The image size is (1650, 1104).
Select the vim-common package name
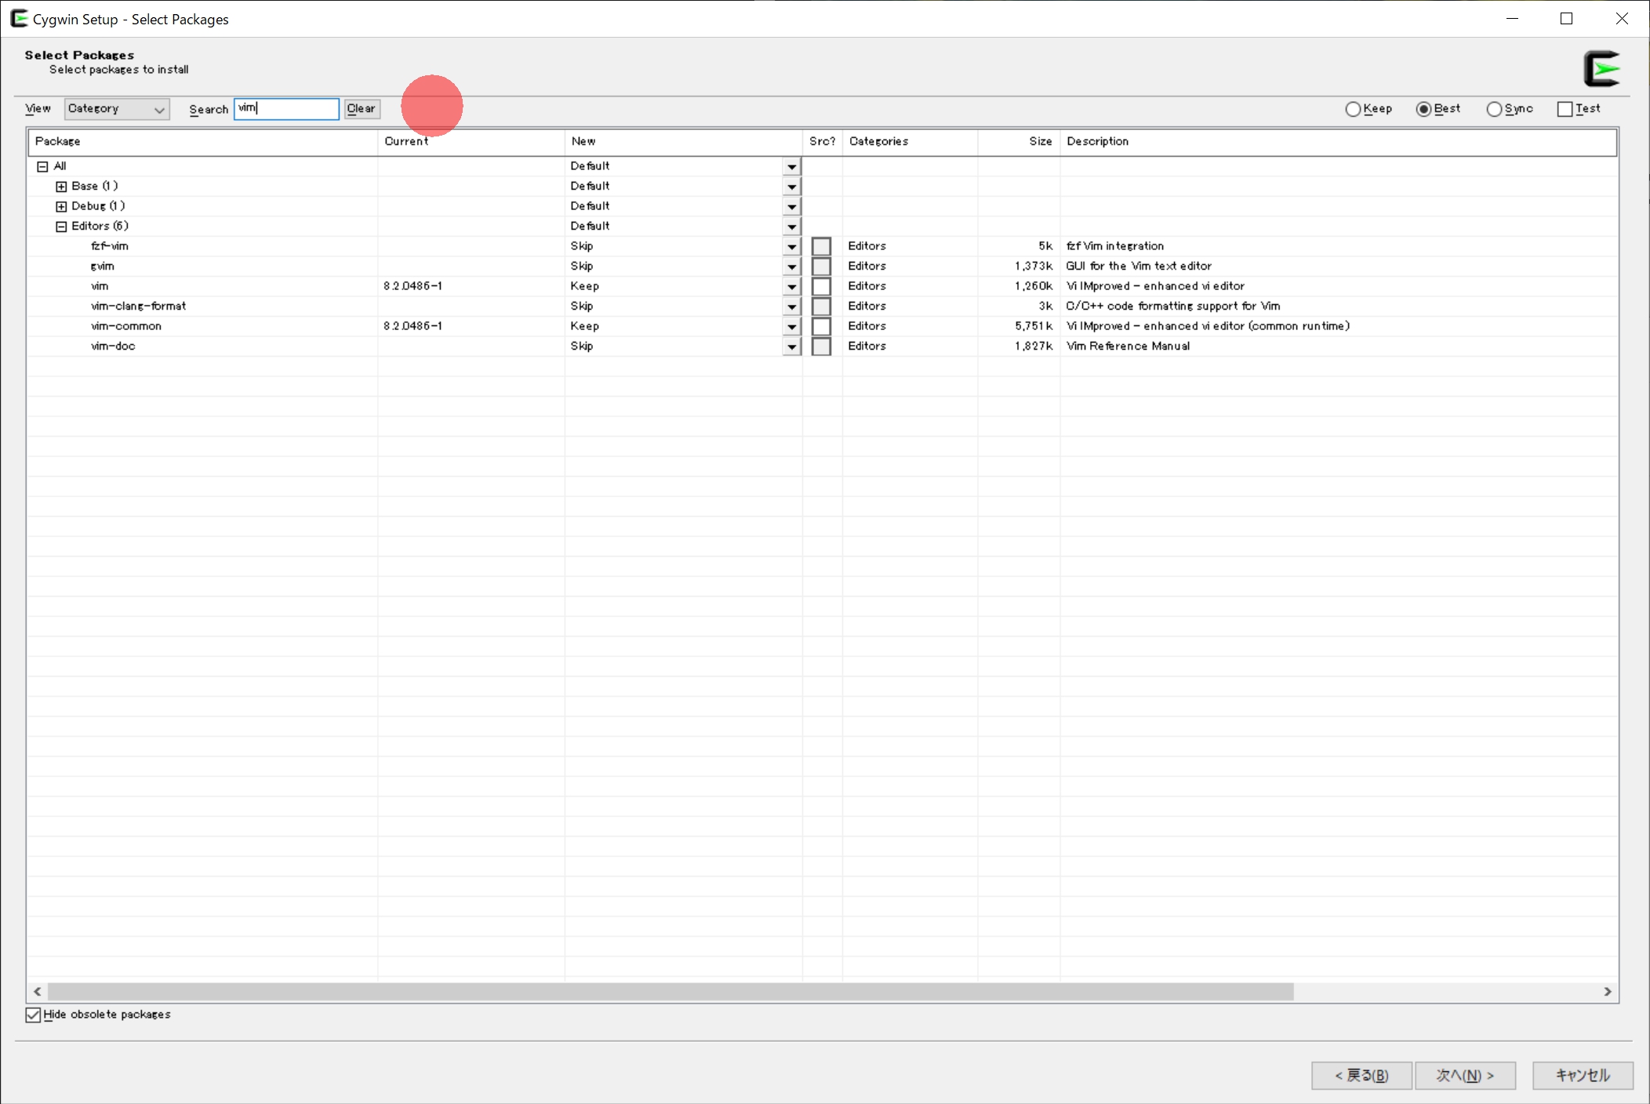point(126,326)
